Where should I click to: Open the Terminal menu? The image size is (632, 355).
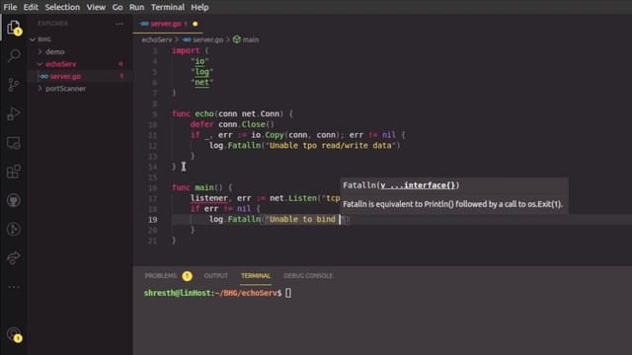pyautogui.click(x=168, y=7)
